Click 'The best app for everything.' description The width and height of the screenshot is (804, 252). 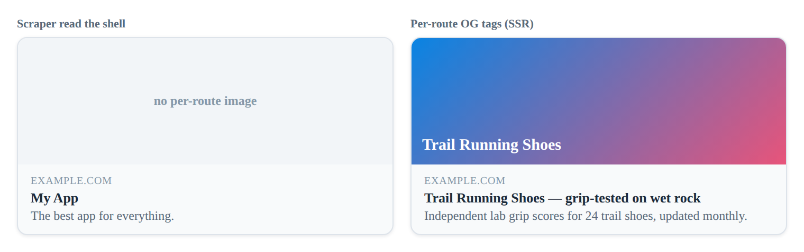102,216
